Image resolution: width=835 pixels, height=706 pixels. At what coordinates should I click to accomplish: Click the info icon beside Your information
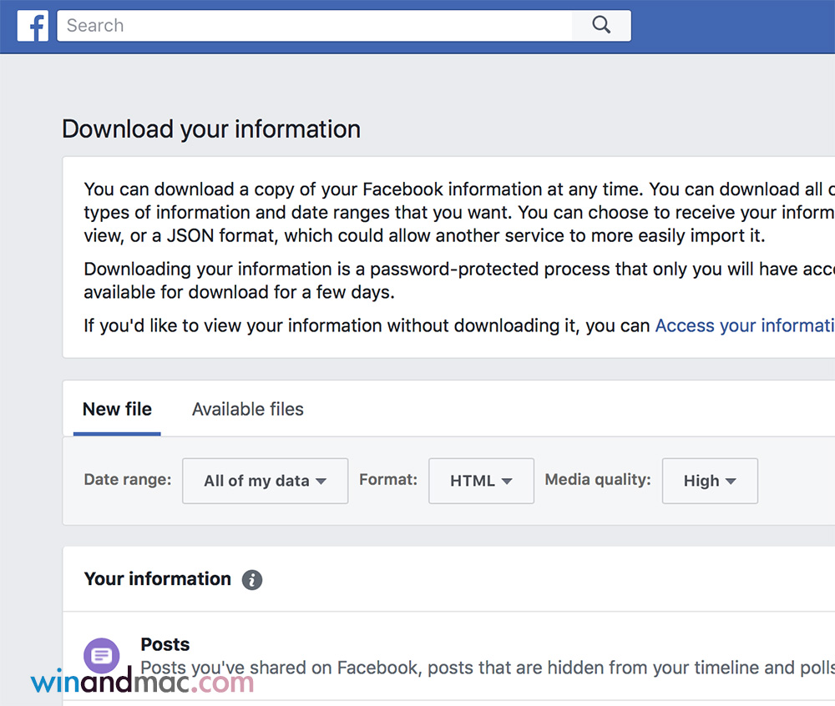click(252, 580)
